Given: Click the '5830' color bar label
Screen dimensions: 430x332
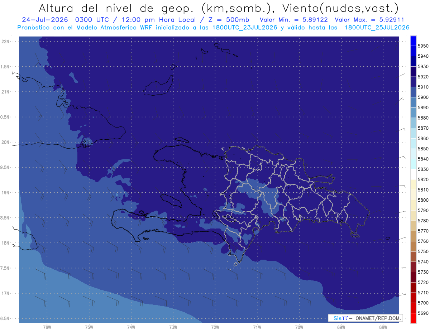Looking at the screenshot, I should (x=423, y=169).
